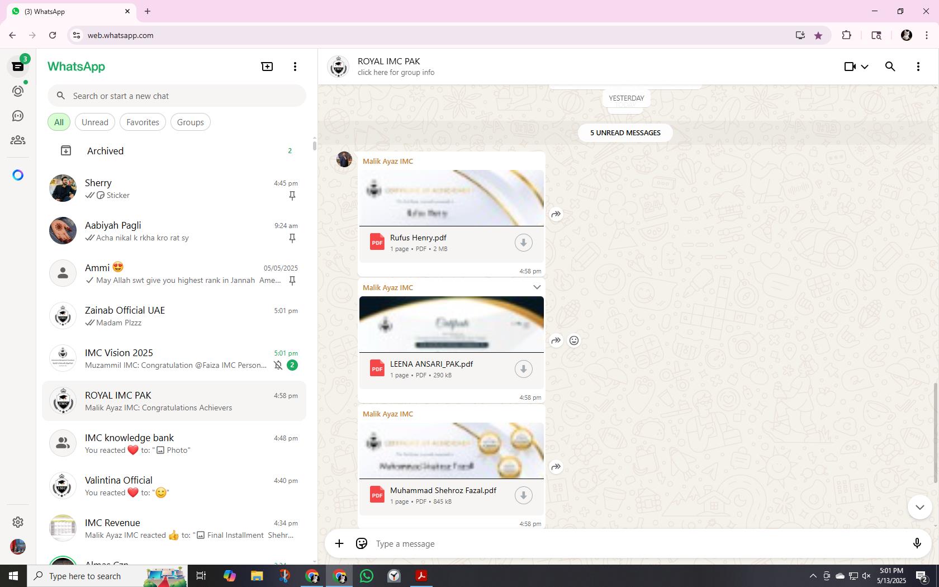Viewport: 939px width, 587px height.
Task: Show hidden system tray icons
Action: (x=813, y=576)
